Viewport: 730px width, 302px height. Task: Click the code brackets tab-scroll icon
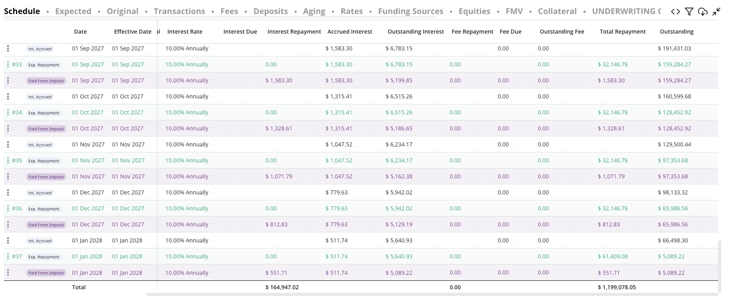[676, 12]
